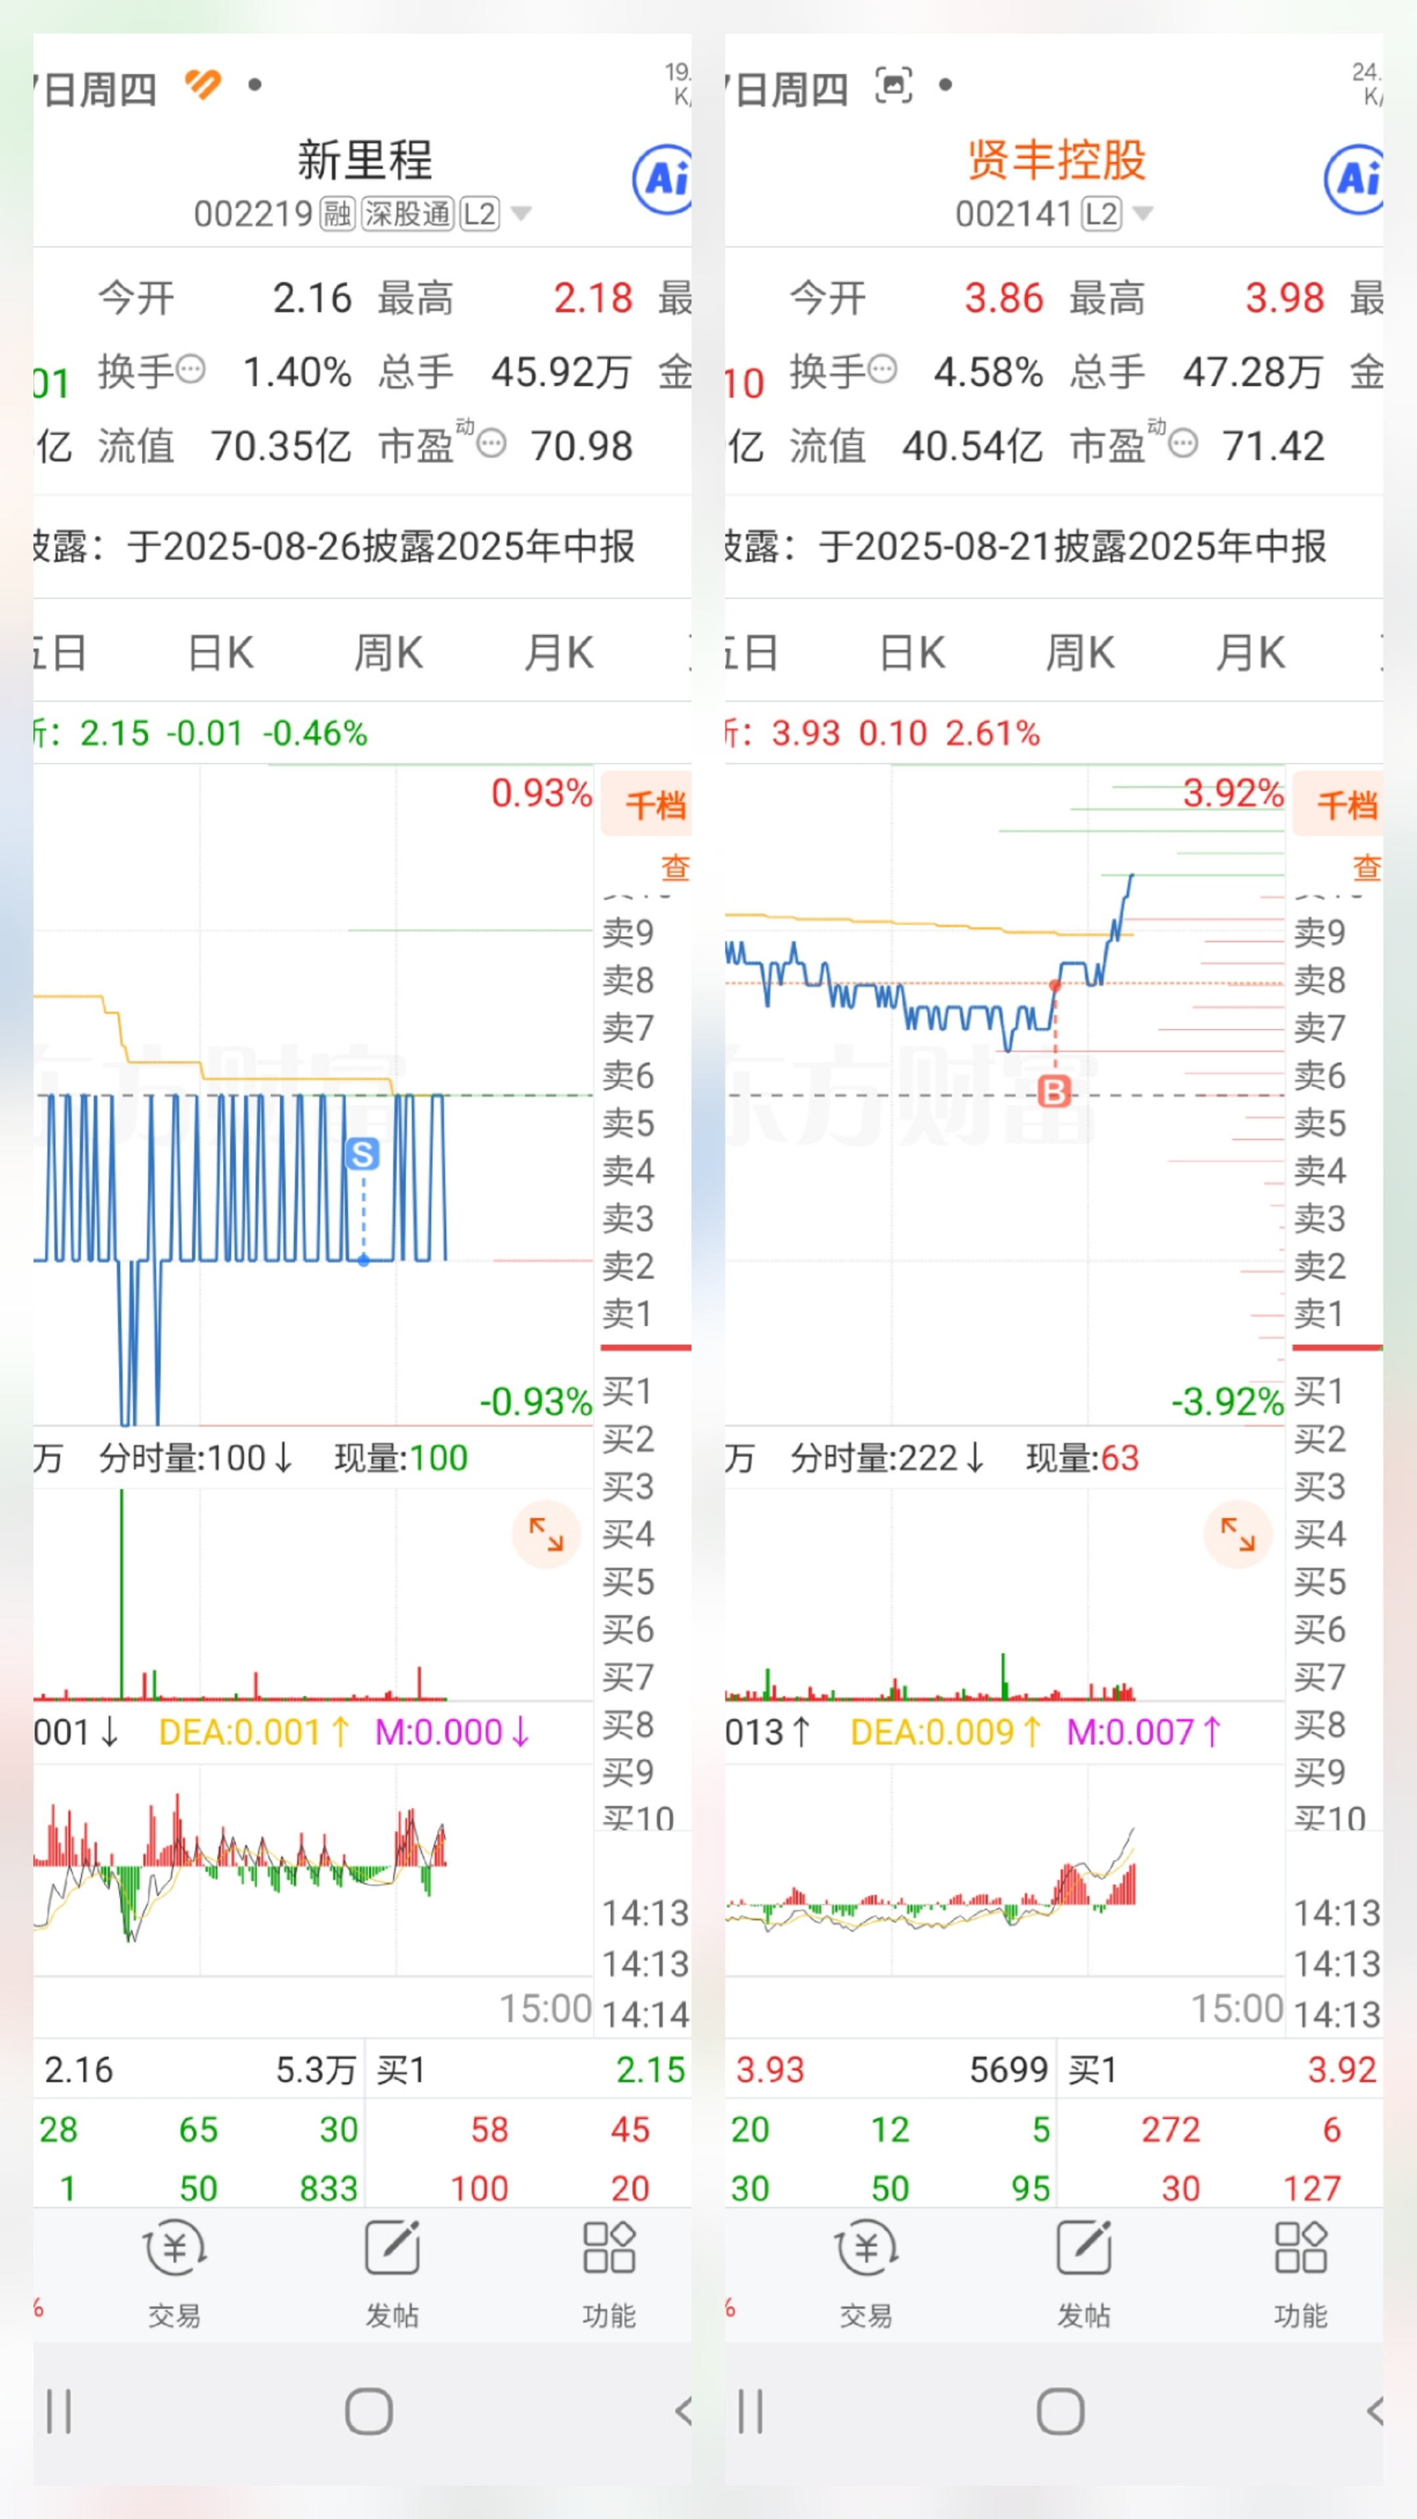Tap 市盈 info icon next to 71.42
This screenshot has height=2519, width=1417.
point(1183,444)
